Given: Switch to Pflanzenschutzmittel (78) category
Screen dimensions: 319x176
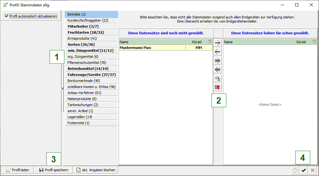Looking at the screenshot, I should 87,63.
